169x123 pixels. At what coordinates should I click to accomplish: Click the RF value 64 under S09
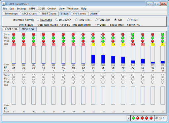point(93,68)
